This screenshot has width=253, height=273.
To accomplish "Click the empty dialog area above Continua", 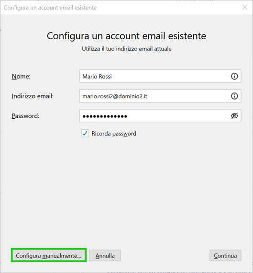I will pos(225,200).
